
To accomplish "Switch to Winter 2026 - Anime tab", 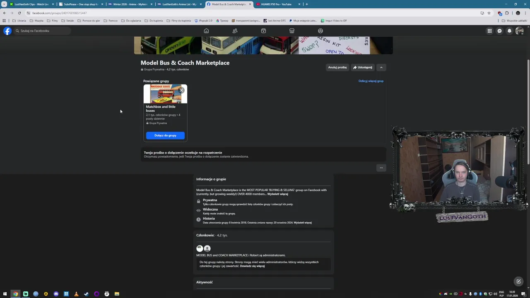I will [130, 4].
